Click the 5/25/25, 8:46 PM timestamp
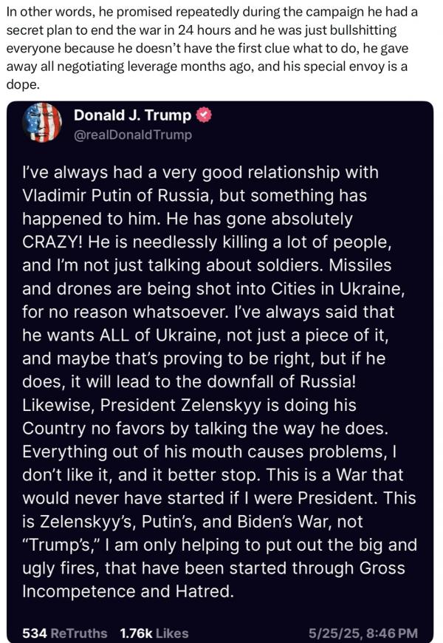This screenshot has width=443, height=643. 364,633
